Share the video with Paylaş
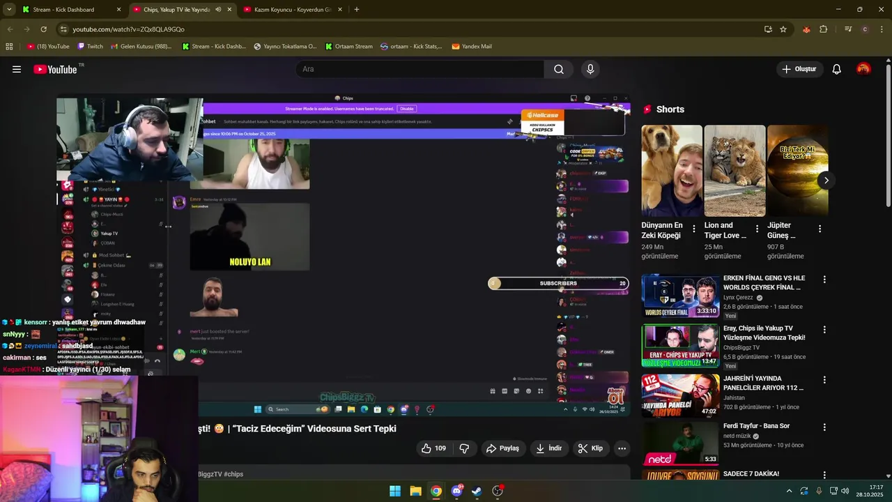This screenshot has width=892, height=502. pyautogui.click(x=502, y=448)
